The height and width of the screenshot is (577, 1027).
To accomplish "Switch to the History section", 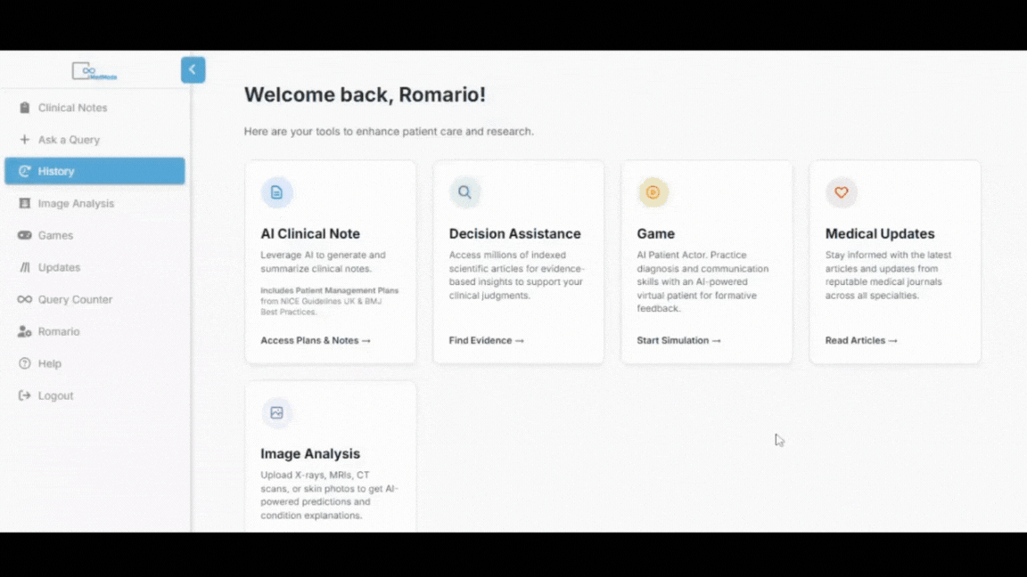I will click(56, 171).
